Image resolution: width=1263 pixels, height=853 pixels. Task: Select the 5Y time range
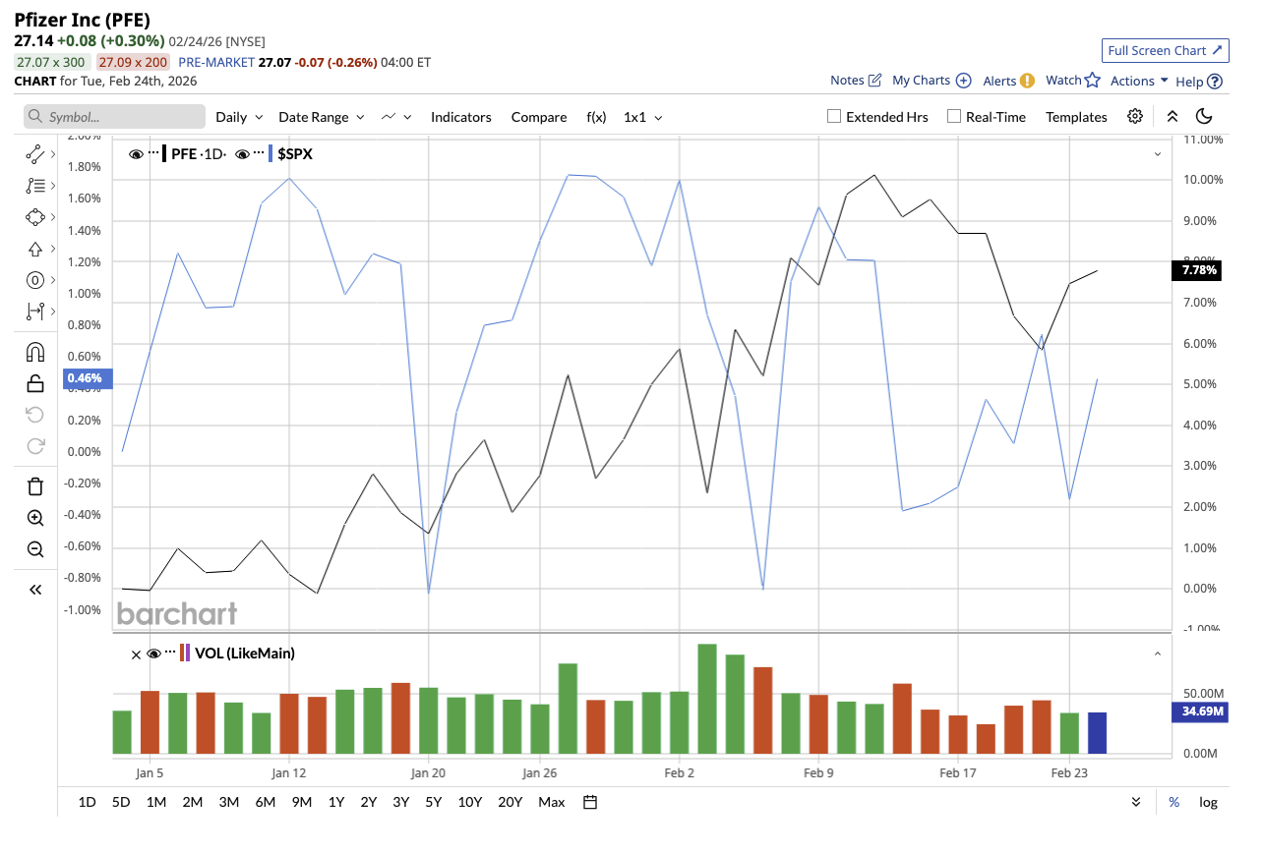[x=434, y=802]
